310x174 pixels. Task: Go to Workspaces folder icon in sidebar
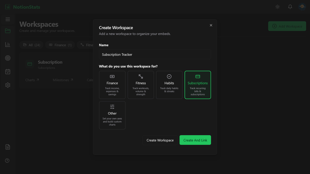click(x=8, y=31)
